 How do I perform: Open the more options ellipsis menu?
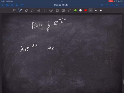point(121,5)
